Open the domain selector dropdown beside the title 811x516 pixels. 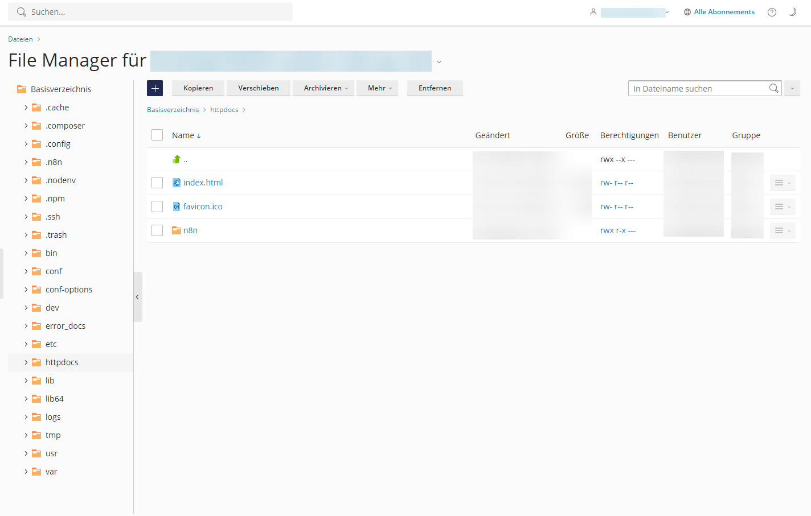point(439,61)
